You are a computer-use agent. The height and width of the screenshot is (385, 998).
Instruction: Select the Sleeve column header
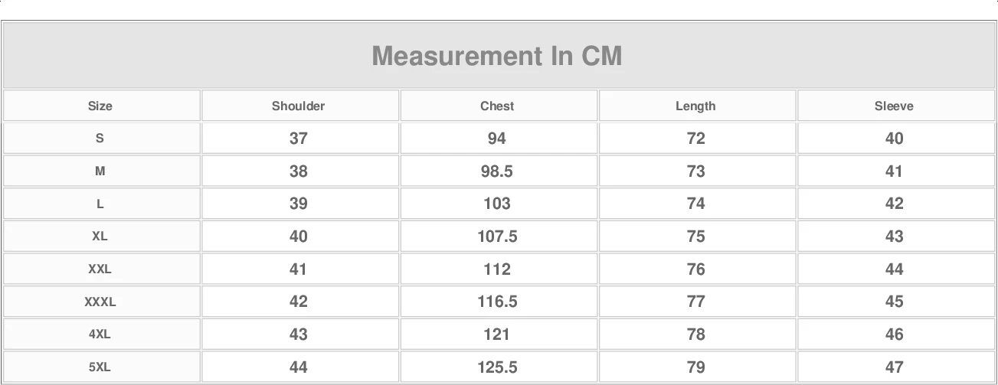tap(894, 106)
